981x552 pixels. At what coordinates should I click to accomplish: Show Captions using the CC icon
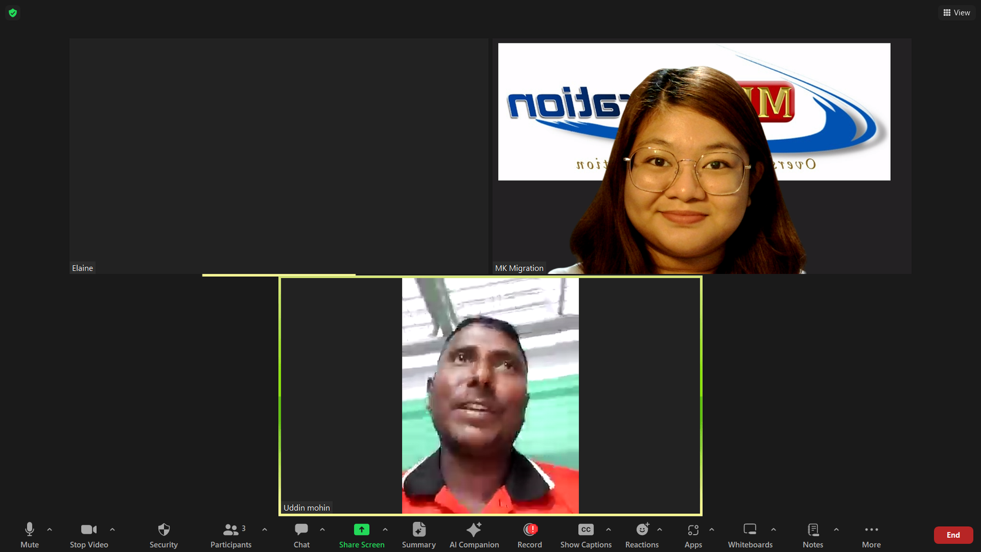tap(586, 529)
